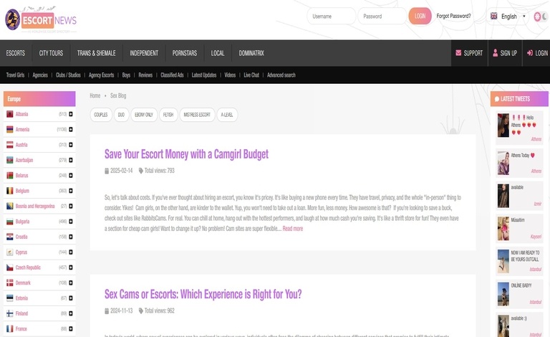Click the Read more link
The height and width of the screenshot is (337, 550).
pyautogui.click(x=292, y=229)
